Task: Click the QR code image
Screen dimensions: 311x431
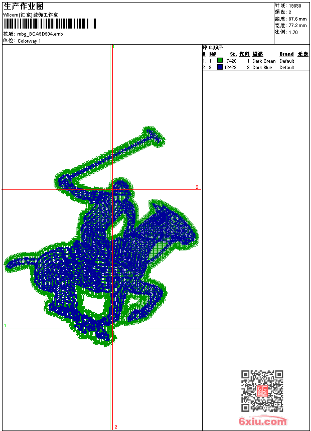Action: coord(262,390)
